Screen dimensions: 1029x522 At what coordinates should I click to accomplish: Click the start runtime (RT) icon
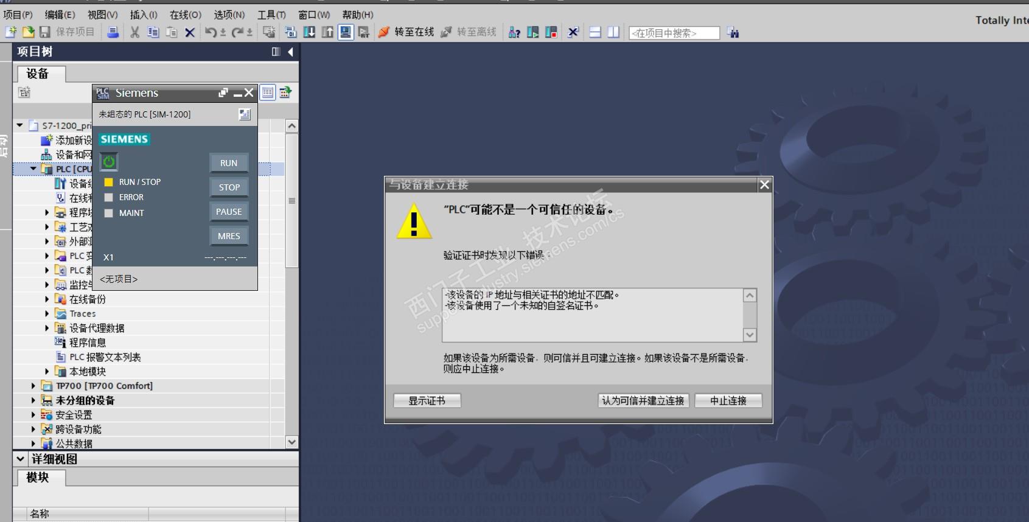click(x=364, y=32)
